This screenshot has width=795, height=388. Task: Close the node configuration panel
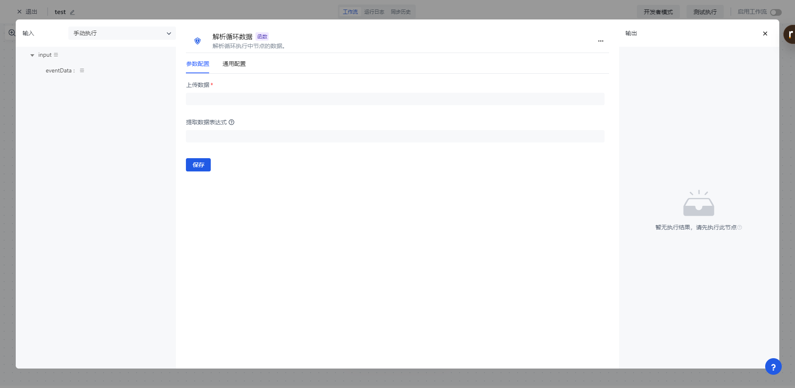click(765, 34)
